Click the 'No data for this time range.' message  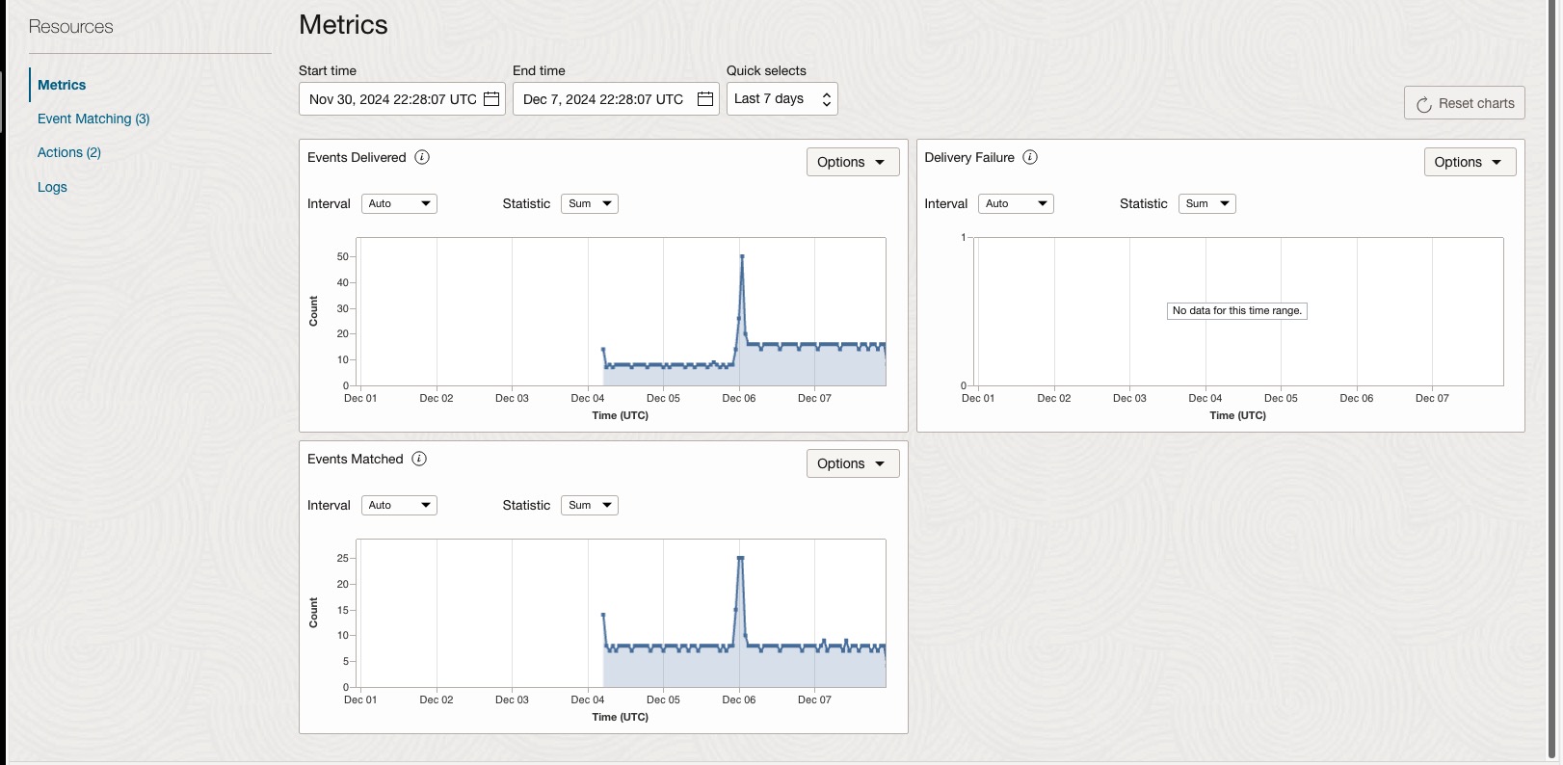(x=1237, y=310)
